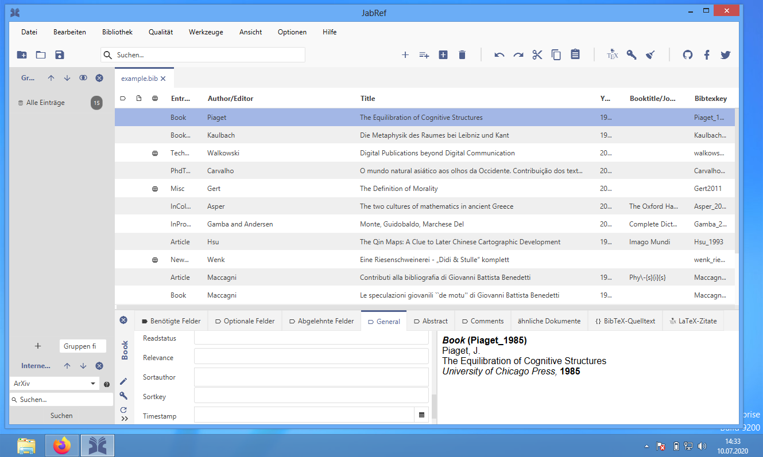Create a new library via toolbar icon
The image size is (763, 457).
point(22,55)
